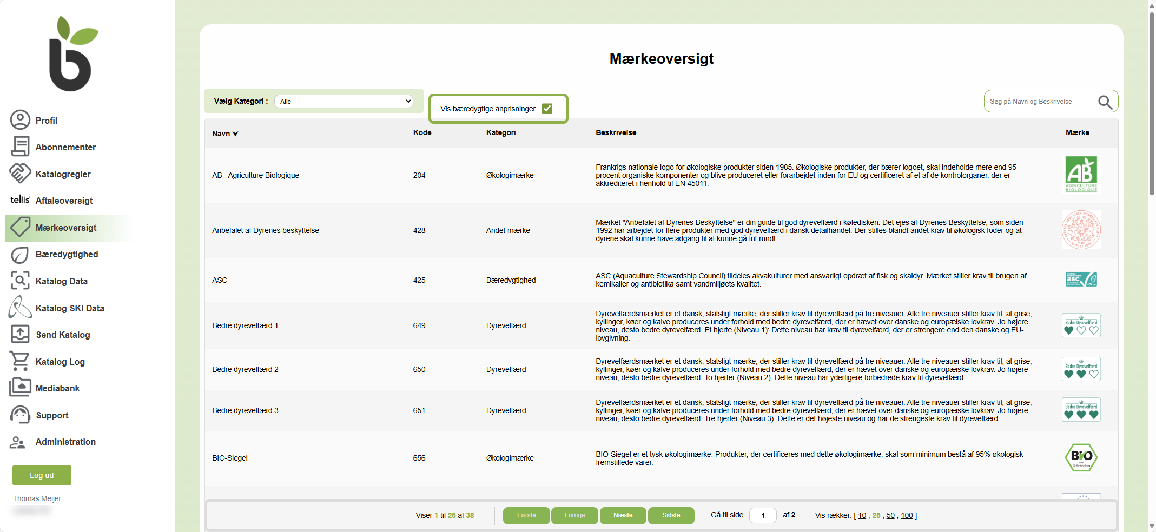This screenshot has width=1156, height=532.
Task: Click the Gå til side number field
Action: 763,515
